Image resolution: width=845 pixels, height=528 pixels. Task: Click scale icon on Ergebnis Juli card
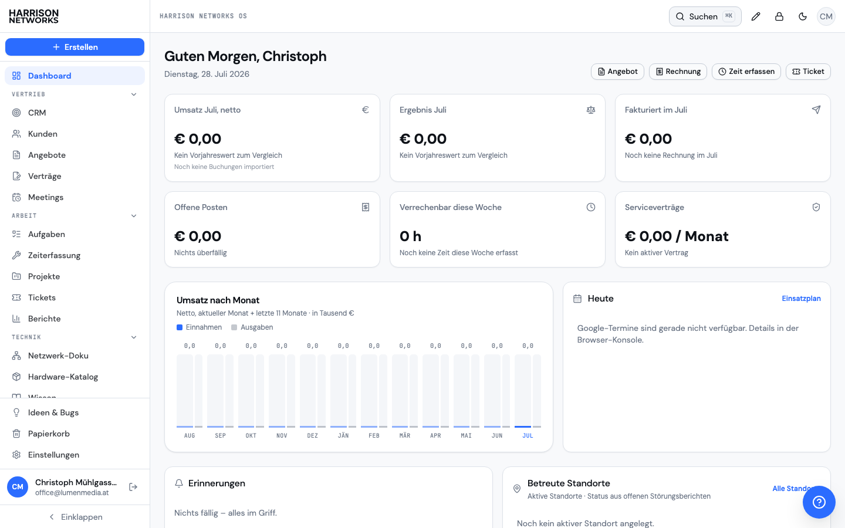click(x=591, y=110)
